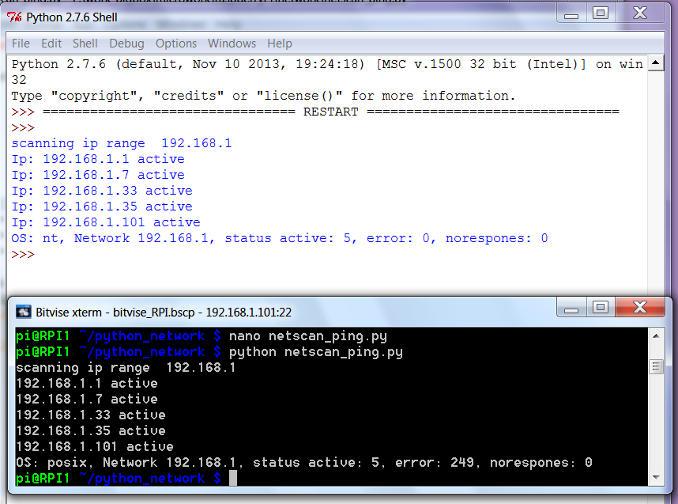
Task: Click the xterm scrollbar down arrow
Action: 655,477
